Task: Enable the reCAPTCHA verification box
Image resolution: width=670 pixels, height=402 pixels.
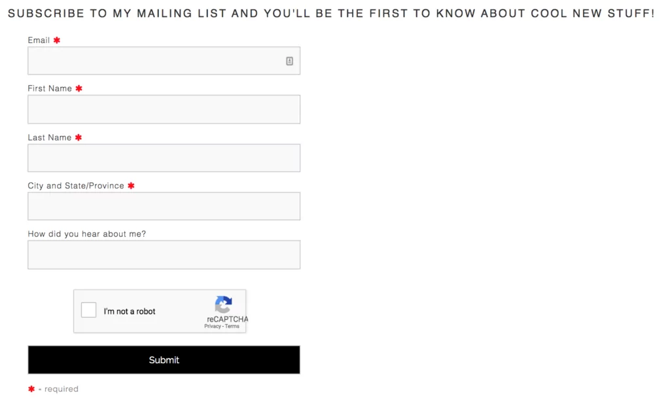Action: [x=88, y=310]
